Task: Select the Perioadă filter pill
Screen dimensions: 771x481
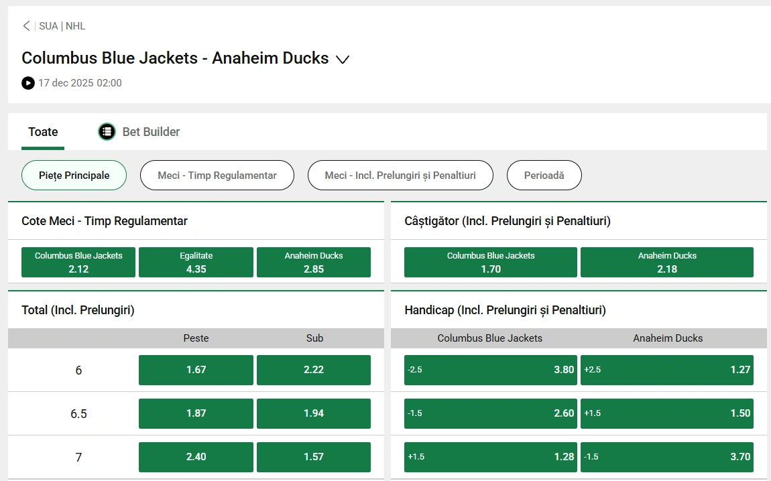Action: [x=544, y=175]
